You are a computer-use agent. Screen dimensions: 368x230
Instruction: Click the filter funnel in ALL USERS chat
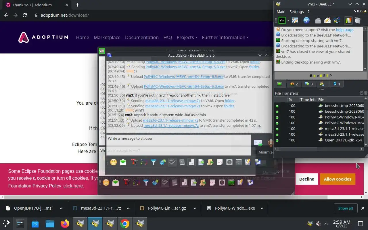pyautogui.click(x=154, y=162)
